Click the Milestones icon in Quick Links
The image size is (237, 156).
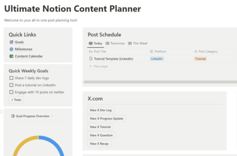click(11, 49)
